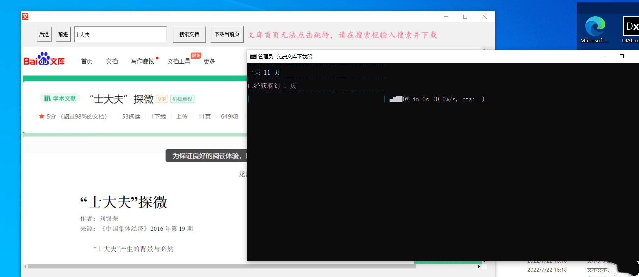Open the 更多 nav menu
The image size is (639, 277).
(x=209, y=61)
